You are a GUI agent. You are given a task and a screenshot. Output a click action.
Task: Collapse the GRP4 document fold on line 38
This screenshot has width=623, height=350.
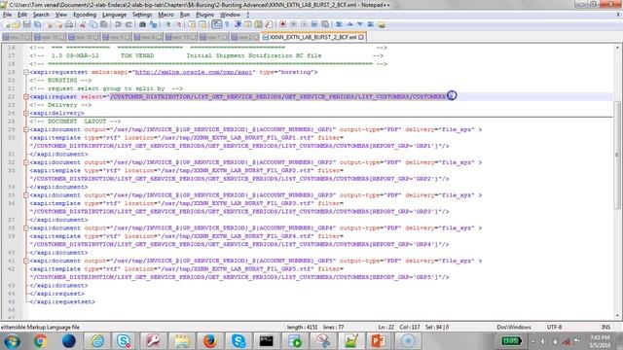coord(26,228)
